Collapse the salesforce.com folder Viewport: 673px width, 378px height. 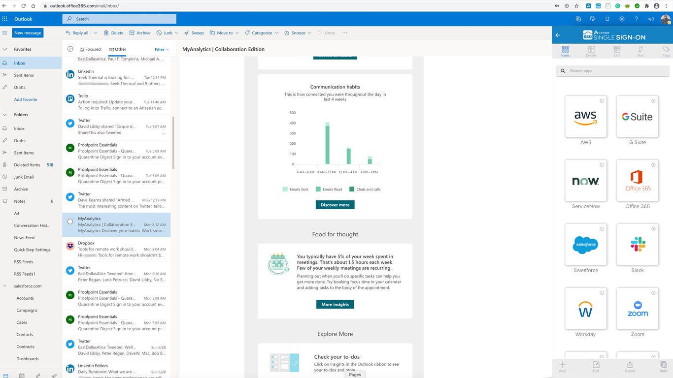pyautogui.click(x=5, y=286)
